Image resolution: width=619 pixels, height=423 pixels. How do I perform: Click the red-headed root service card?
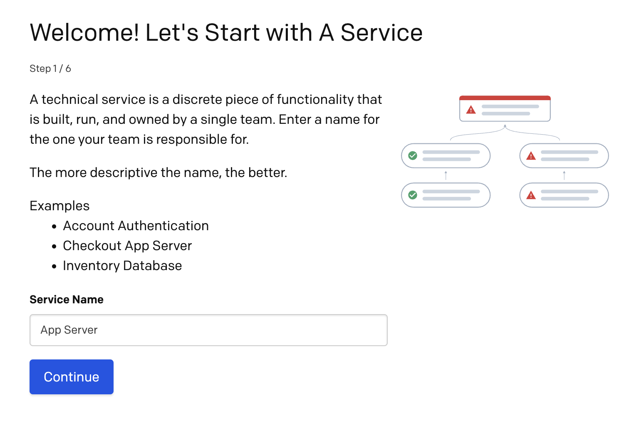[x=505, y=108]
